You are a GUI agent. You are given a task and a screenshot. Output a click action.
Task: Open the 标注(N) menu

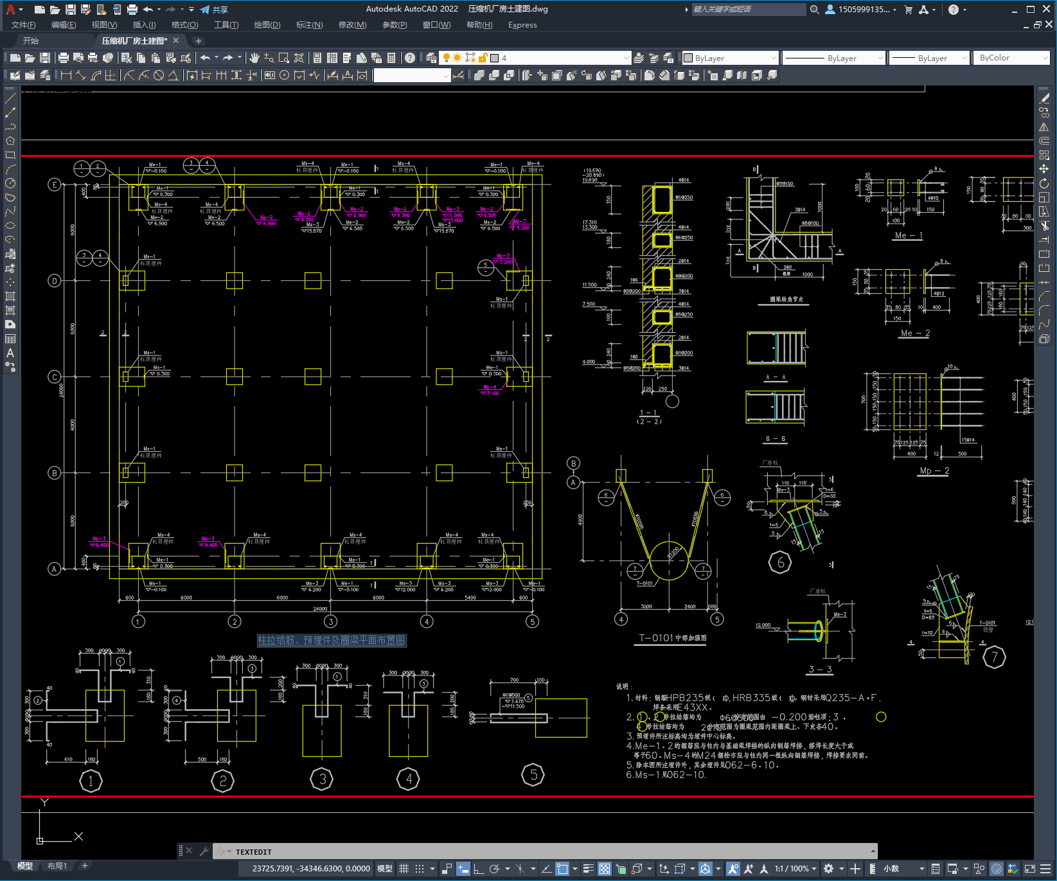309,25
